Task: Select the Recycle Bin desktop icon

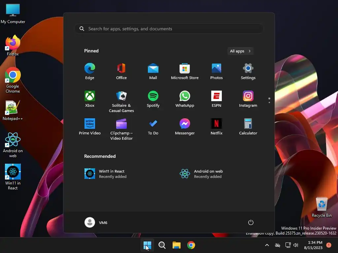Action: [x=322, y=207]
